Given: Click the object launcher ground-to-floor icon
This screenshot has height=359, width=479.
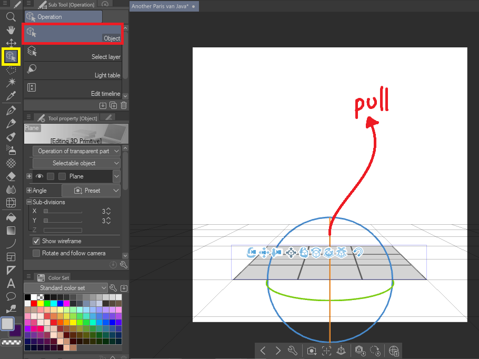Looking at the screenshot, I should 341,351.
